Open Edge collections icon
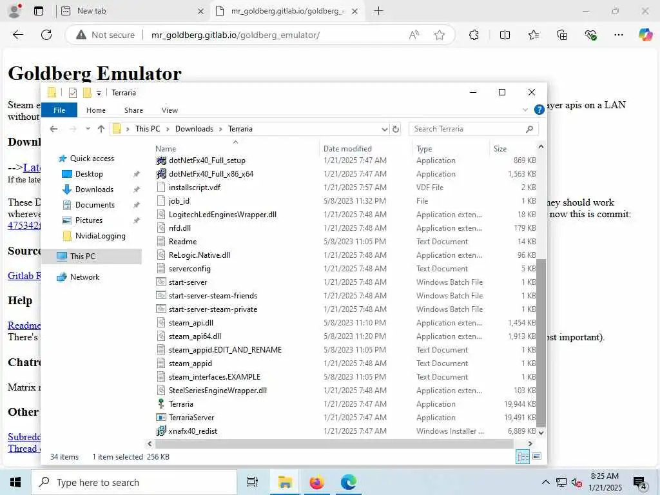The width and height of the screenshot is (660, 495). 562,35
